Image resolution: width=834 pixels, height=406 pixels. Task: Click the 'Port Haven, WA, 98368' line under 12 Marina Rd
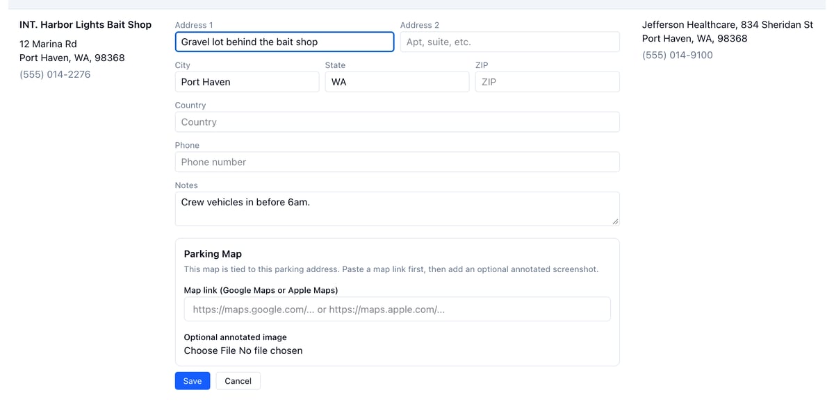pyautogui.click(x=72, y=58)
